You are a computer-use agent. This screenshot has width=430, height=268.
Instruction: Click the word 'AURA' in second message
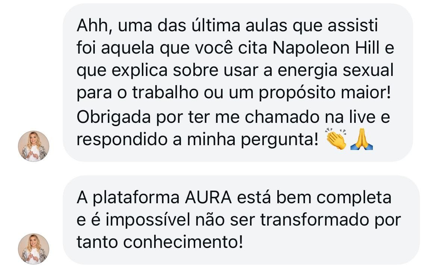208,197
